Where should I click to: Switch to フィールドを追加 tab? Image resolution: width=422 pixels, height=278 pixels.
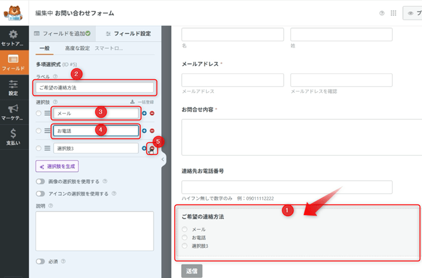[x=62, y=34]
